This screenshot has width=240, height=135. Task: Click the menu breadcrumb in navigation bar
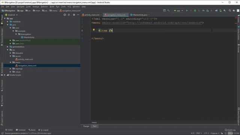[53, 11]
